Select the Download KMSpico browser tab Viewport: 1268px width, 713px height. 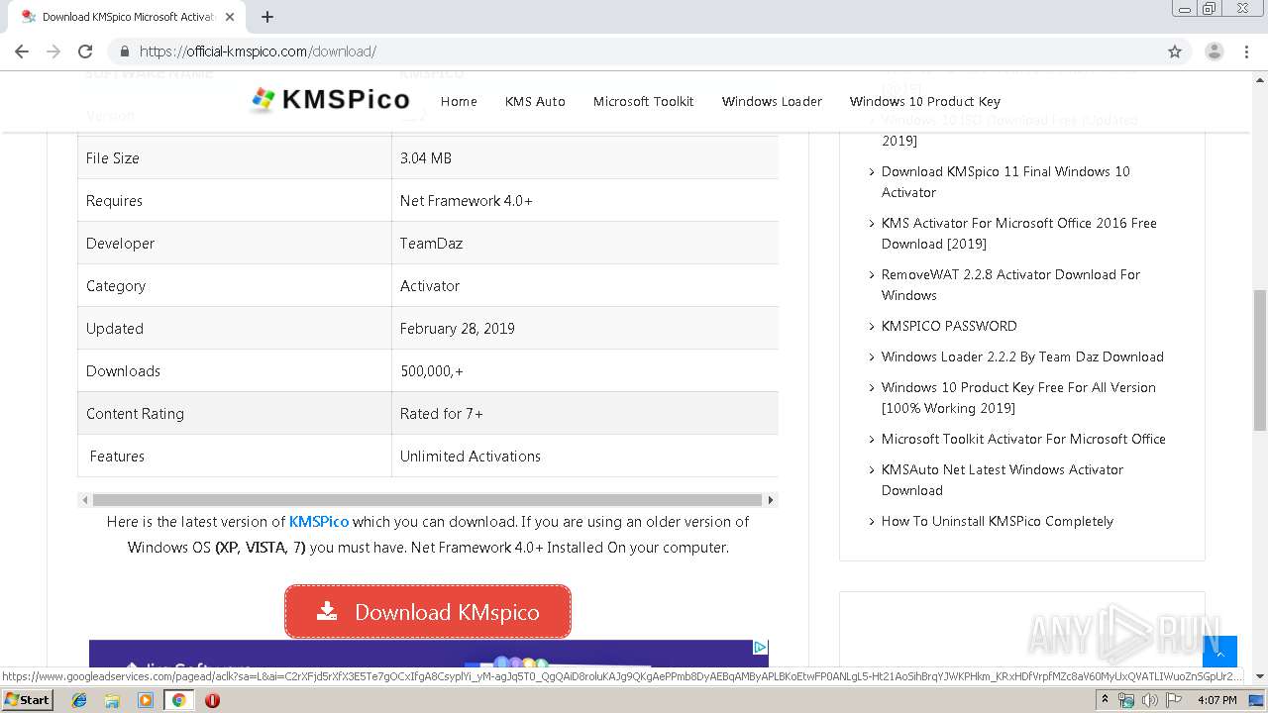click(129, 17)
